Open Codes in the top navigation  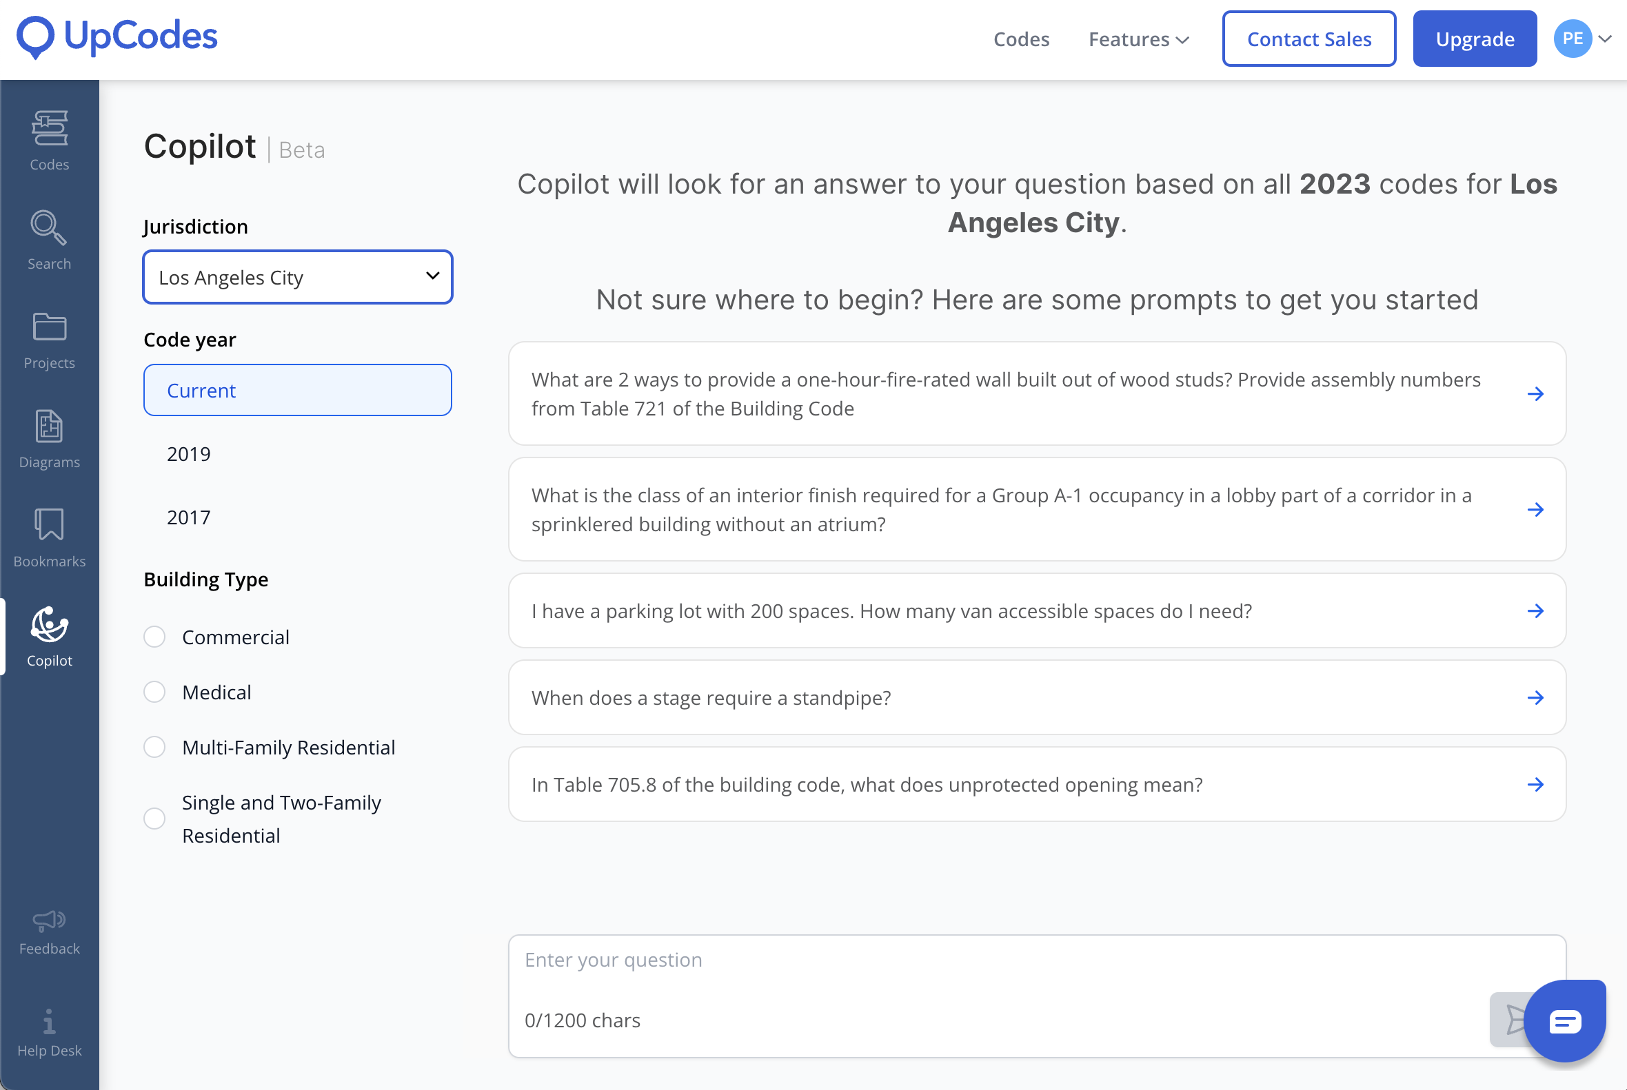pyautogui.click(x=1021, y=40)
